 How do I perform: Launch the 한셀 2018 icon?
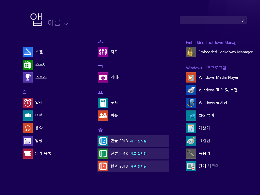click(x=103, y=154)
